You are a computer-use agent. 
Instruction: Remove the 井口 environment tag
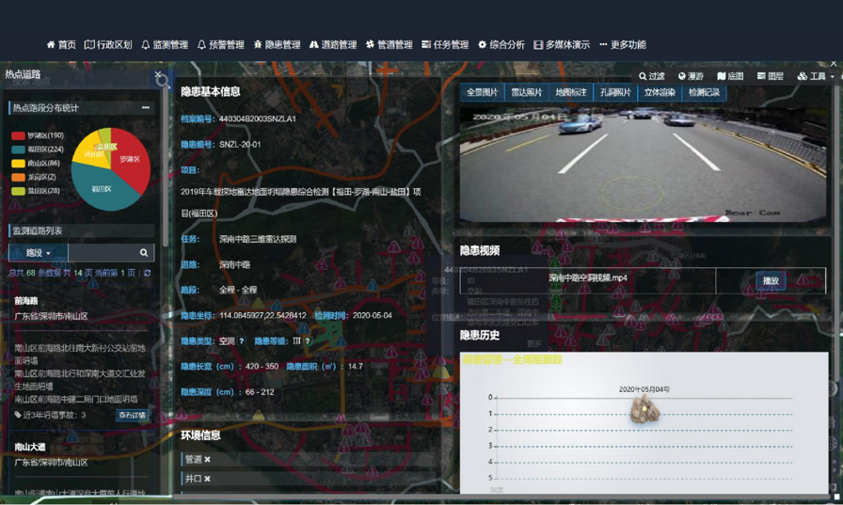tap(208, 479)
